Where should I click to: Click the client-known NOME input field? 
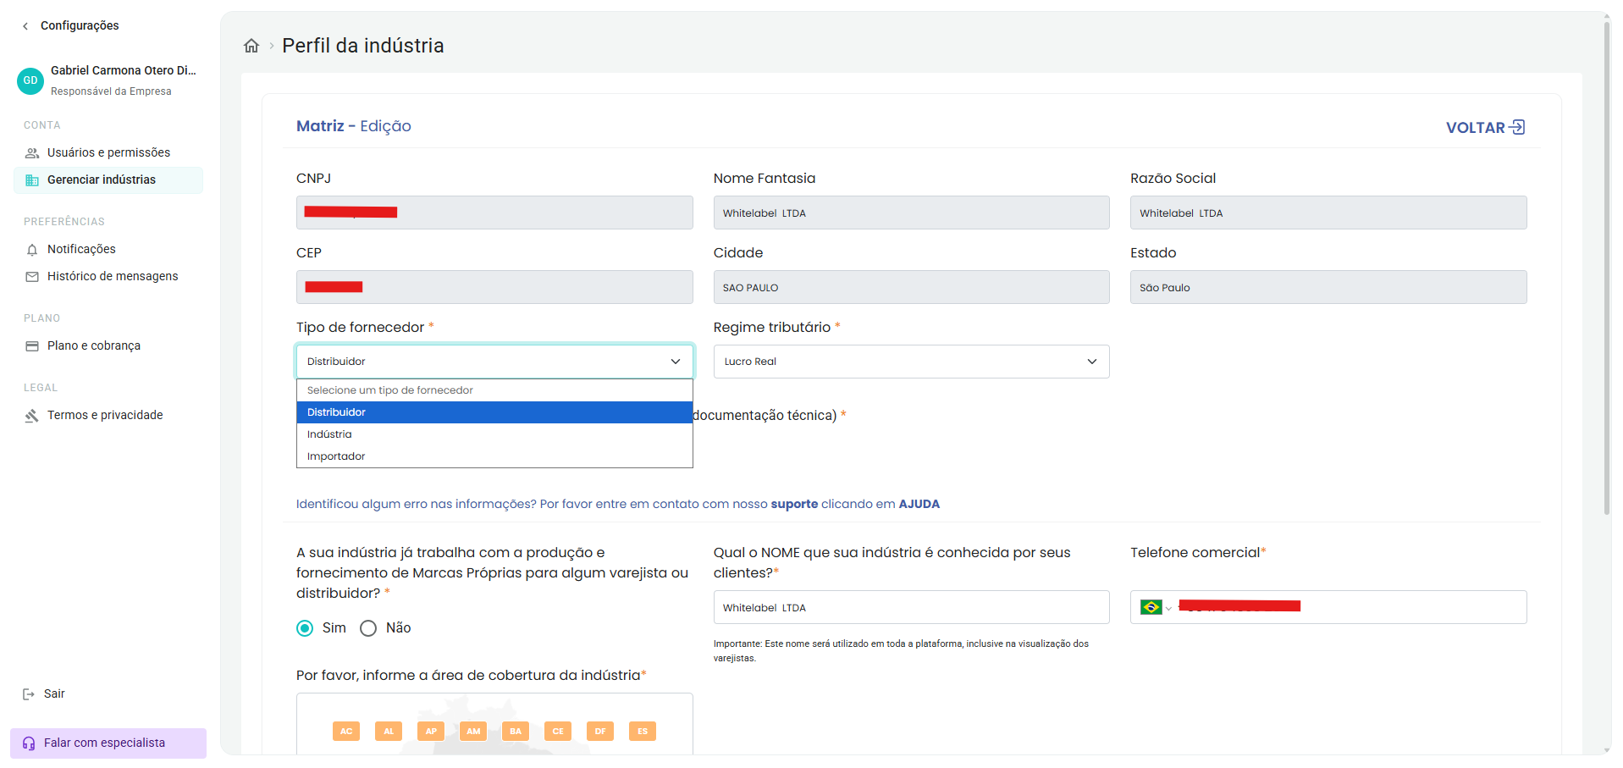(x=911, y=607)
